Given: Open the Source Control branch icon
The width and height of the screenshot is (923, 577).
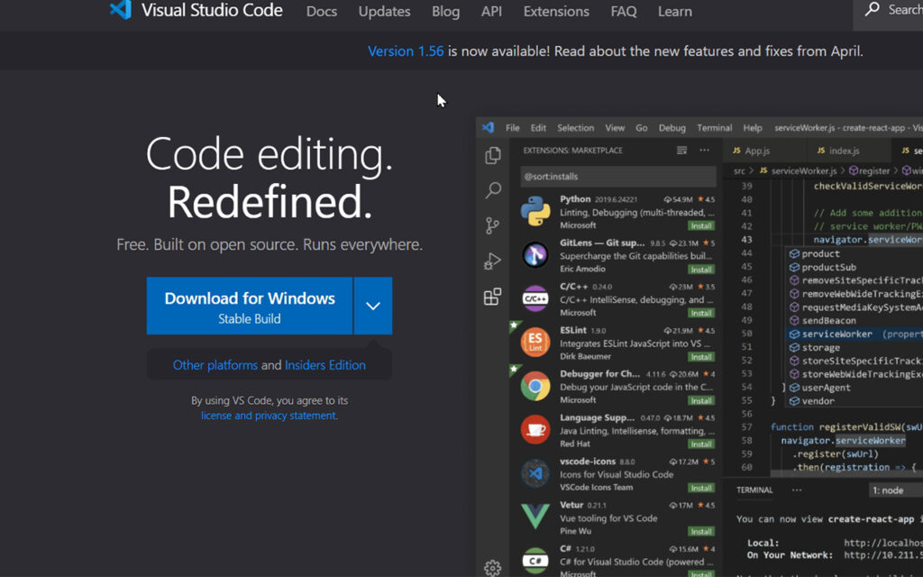Looking at the screenshot, I should [x=492, y=225].
